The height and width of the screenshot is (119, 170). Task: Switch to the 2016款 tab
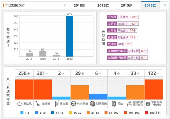(x=103, y=5)
